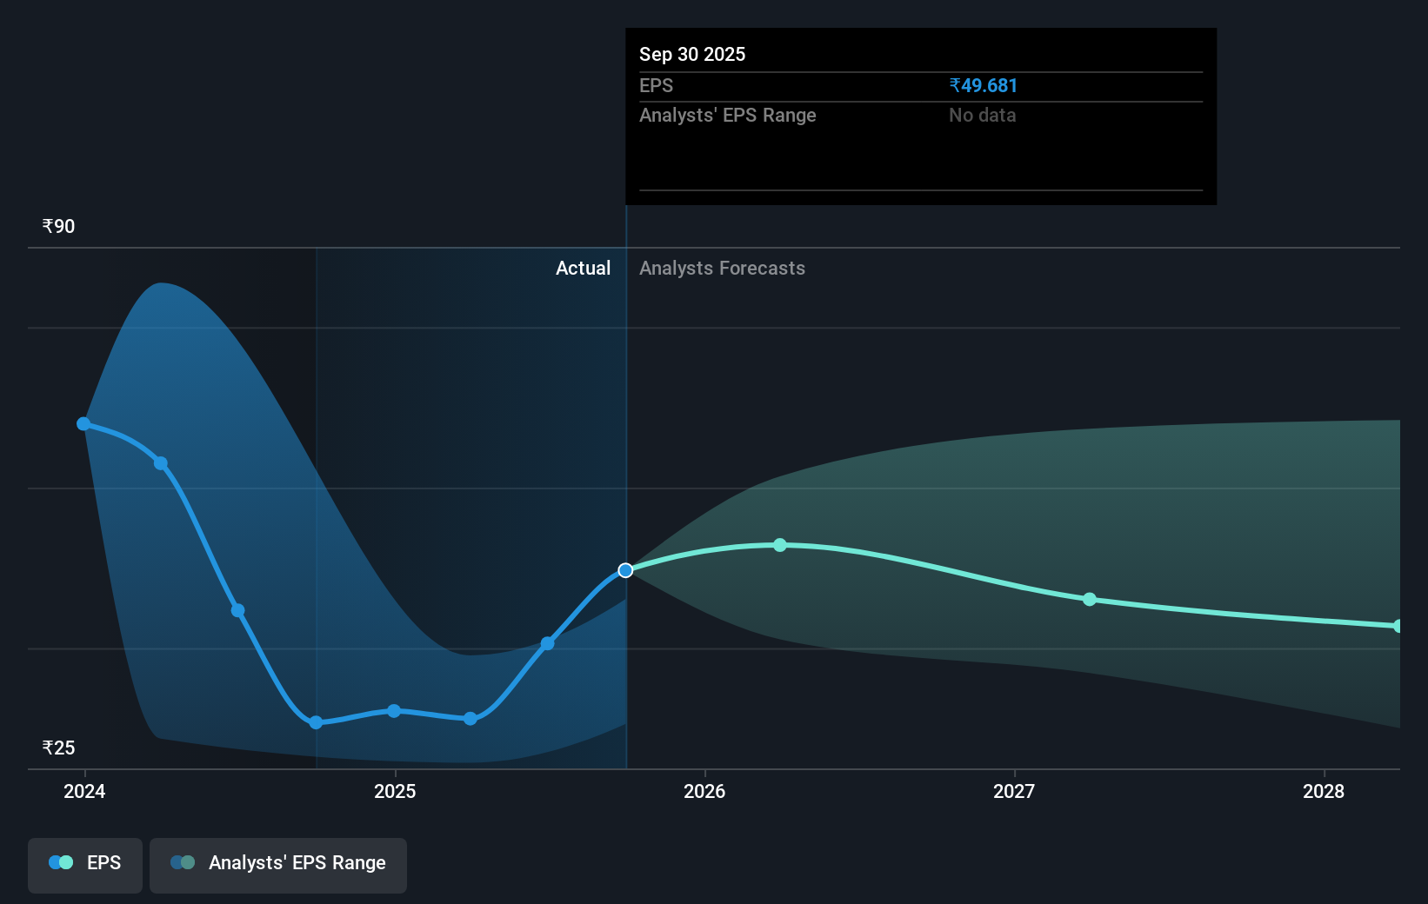Screen dimensions: 1428x904
Task: Click the ₹90 y-axis label
Action: coord(58,227)
